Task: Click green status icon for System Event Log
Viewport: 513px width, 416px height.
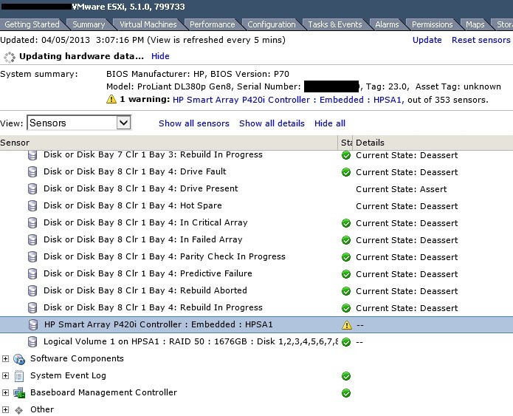Action: (x=346, y=376)
